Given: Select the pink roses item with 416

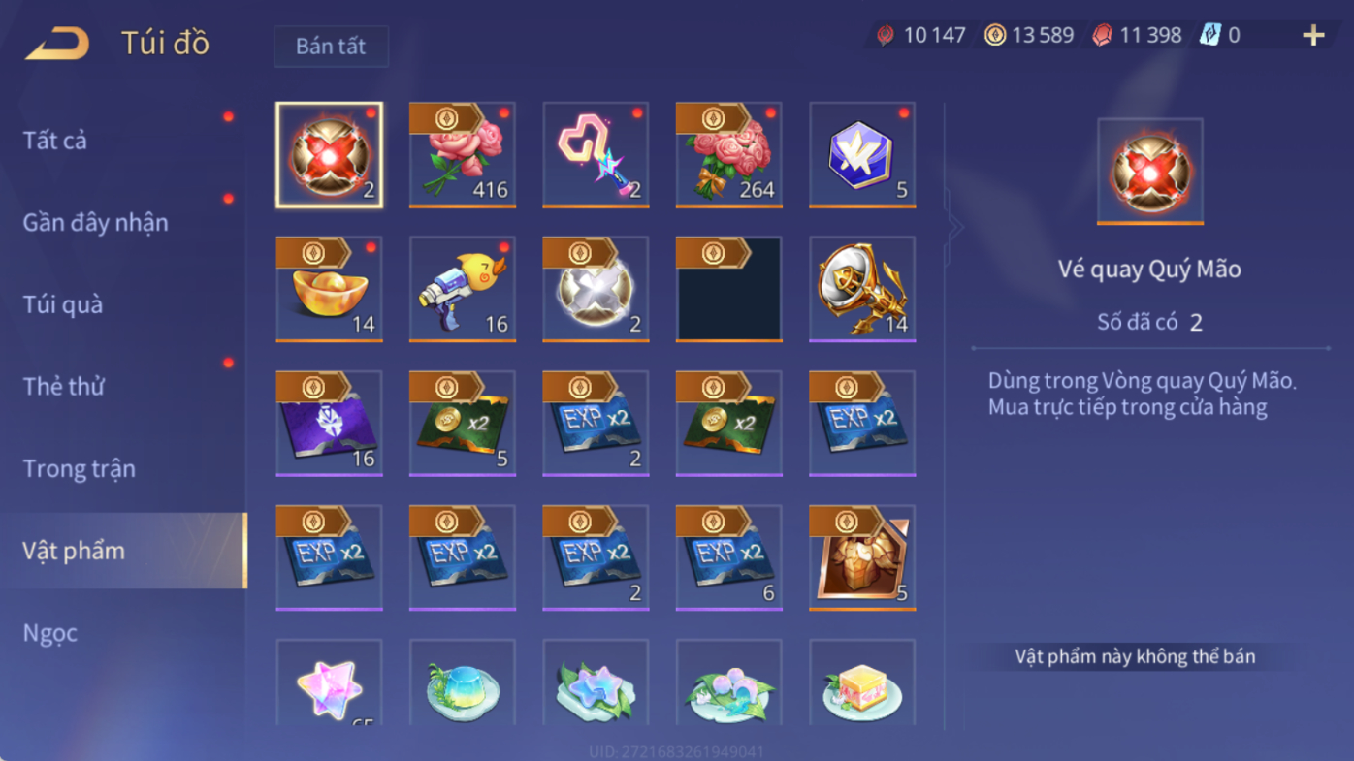Looking at the screenshot, I should click(x=463, y=155).
